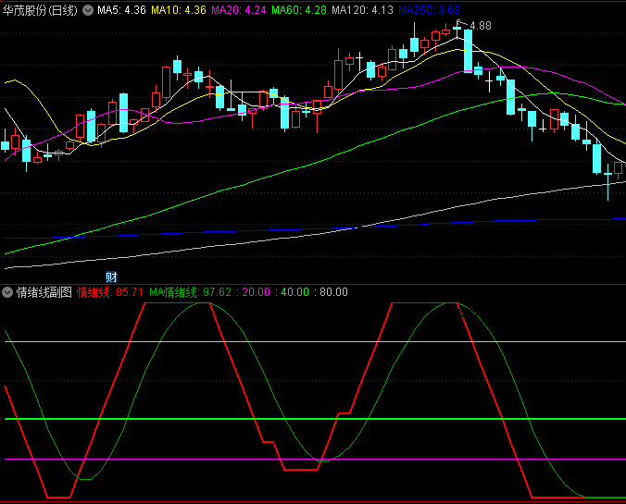Click the 情绪线副图 indicator name
The image size is (626, 504).
pyautogui.click(x=44, y=292)
